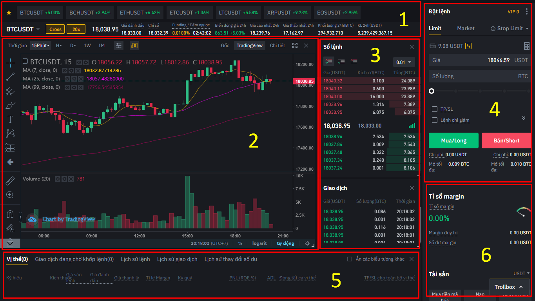Image resolution: width=535 pixels, height=301 pixels.
Task: Select the XABCD pattern tool
Action: (x=10, y=133)
